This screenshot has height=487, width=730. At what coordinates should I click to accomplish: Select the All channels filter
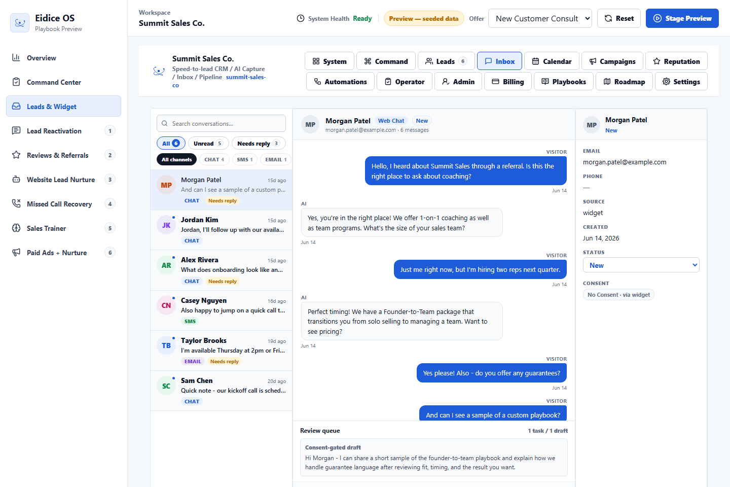click(x=177, y=159)
